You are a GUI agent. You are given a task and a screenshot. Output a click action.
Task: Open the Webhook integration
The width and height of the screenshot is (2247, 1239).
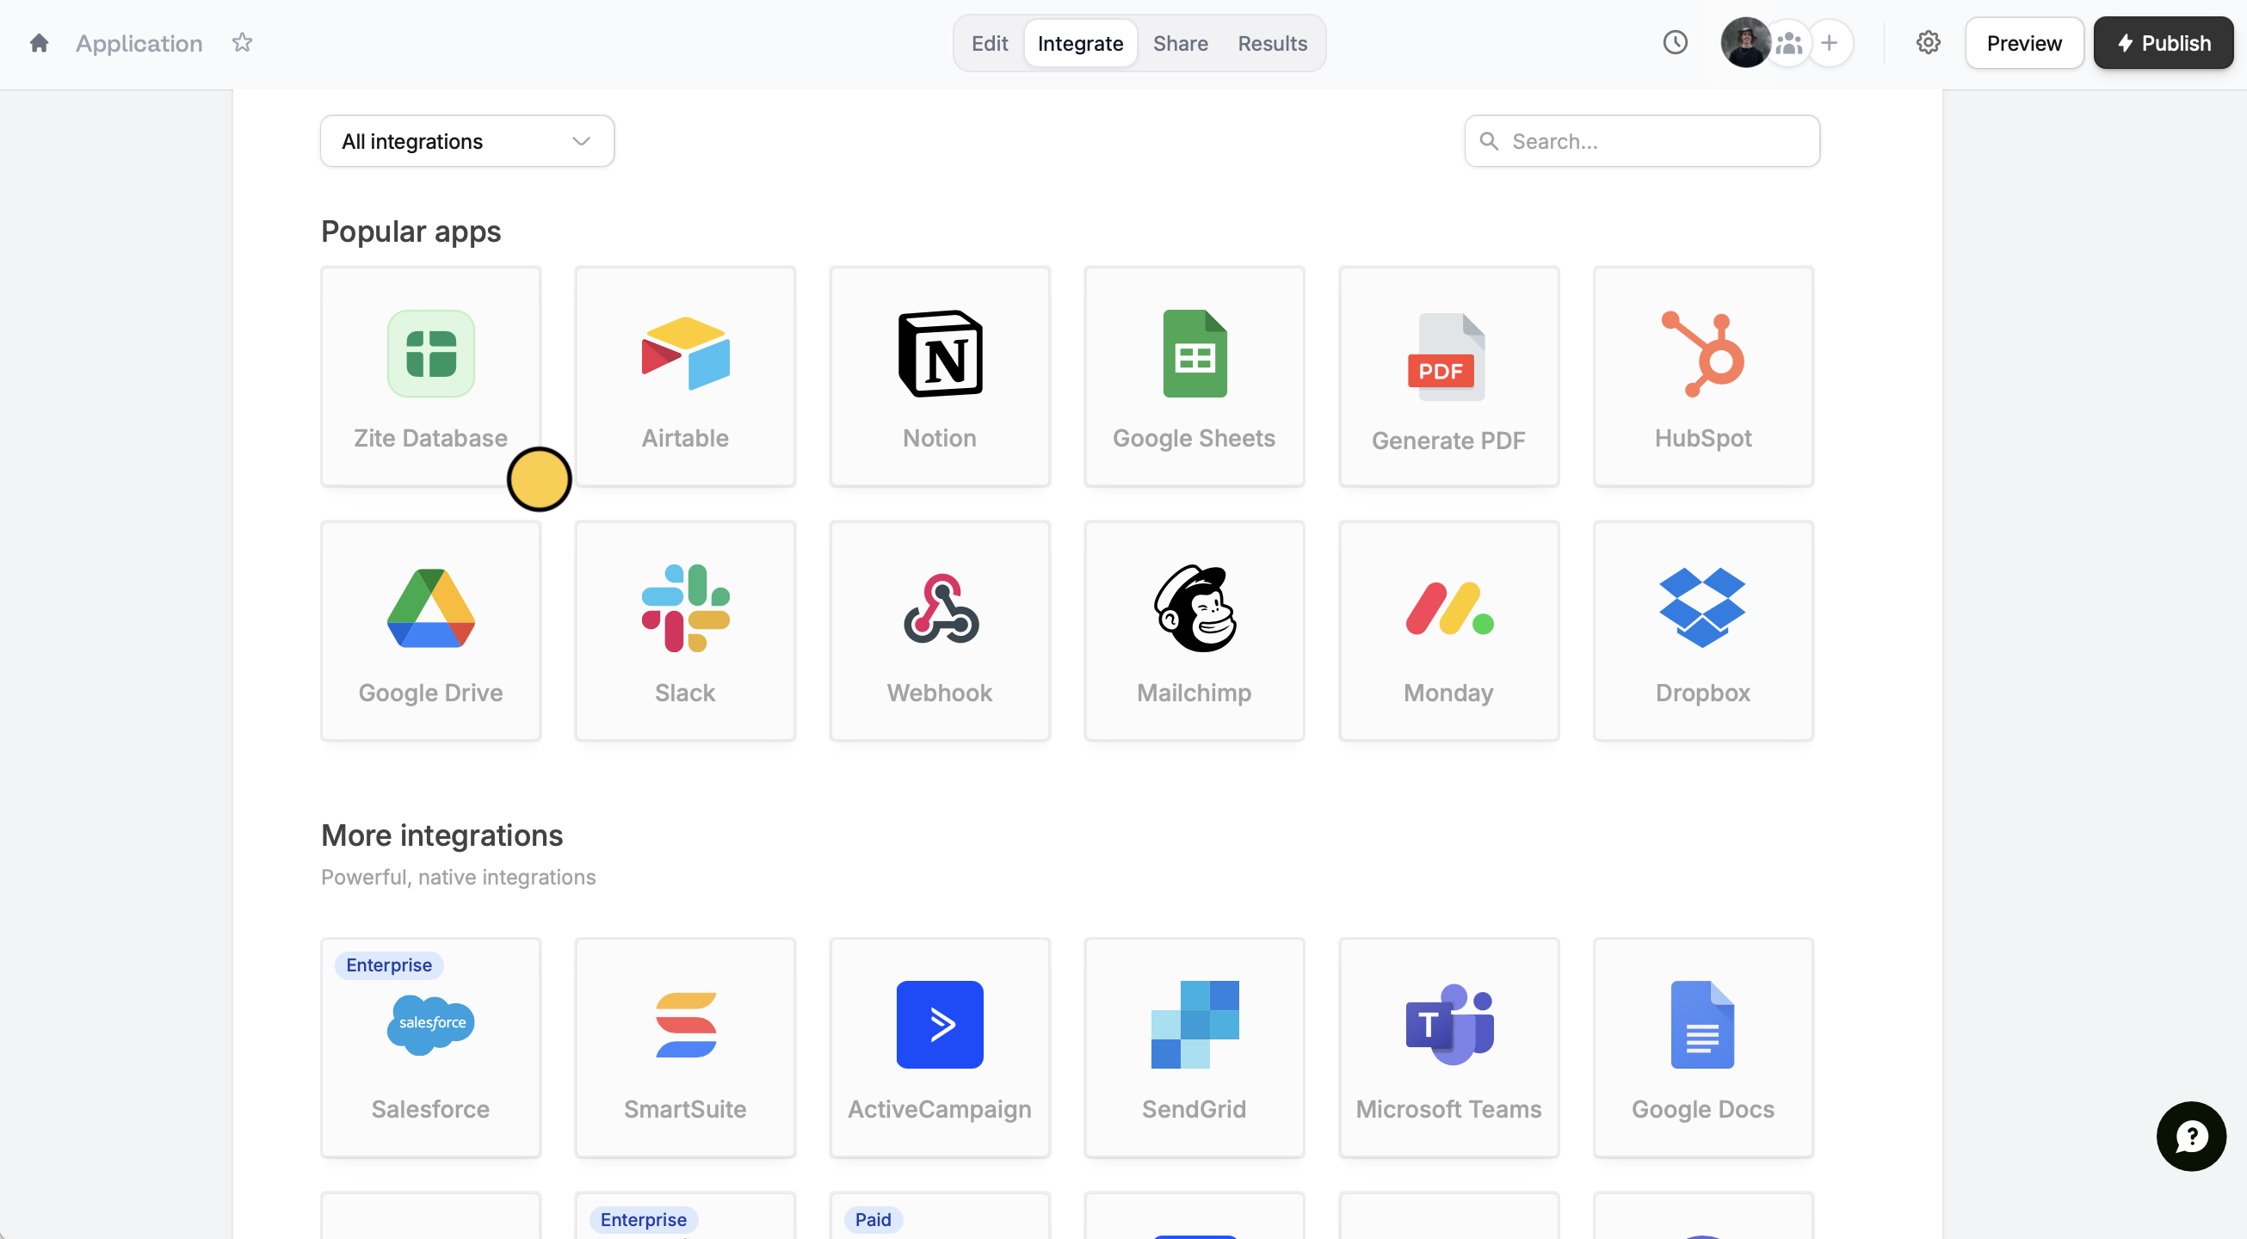pyautogui.click(x=940, y=631)
